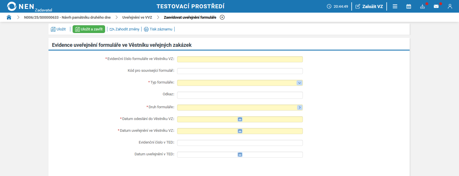Open the messages envelope icon
459x176 pixels.
pos(436,6)
